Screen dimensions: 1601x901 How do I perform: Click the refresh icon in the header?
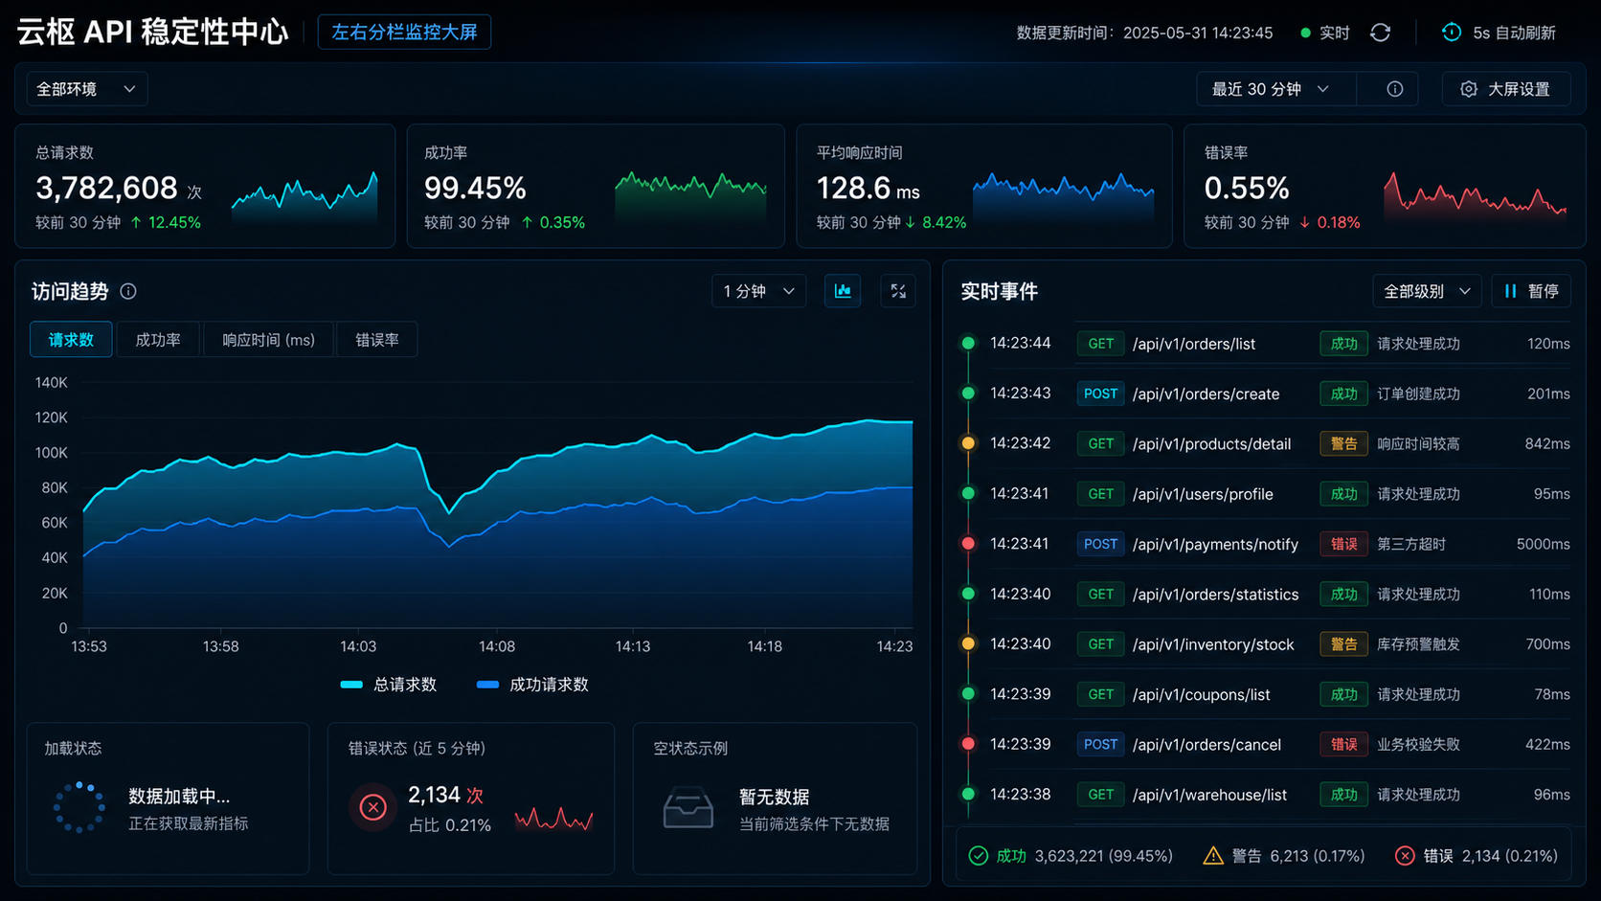click(1380, 33)
